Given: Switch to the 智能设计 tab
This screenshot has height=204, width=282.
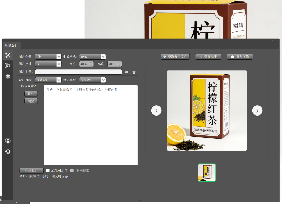Looking at the screenshot, I should (11, 46).
